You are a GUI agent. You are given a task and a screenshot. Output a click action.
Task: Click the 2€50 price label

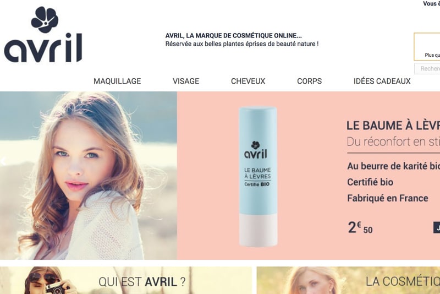tap(360, 227)
